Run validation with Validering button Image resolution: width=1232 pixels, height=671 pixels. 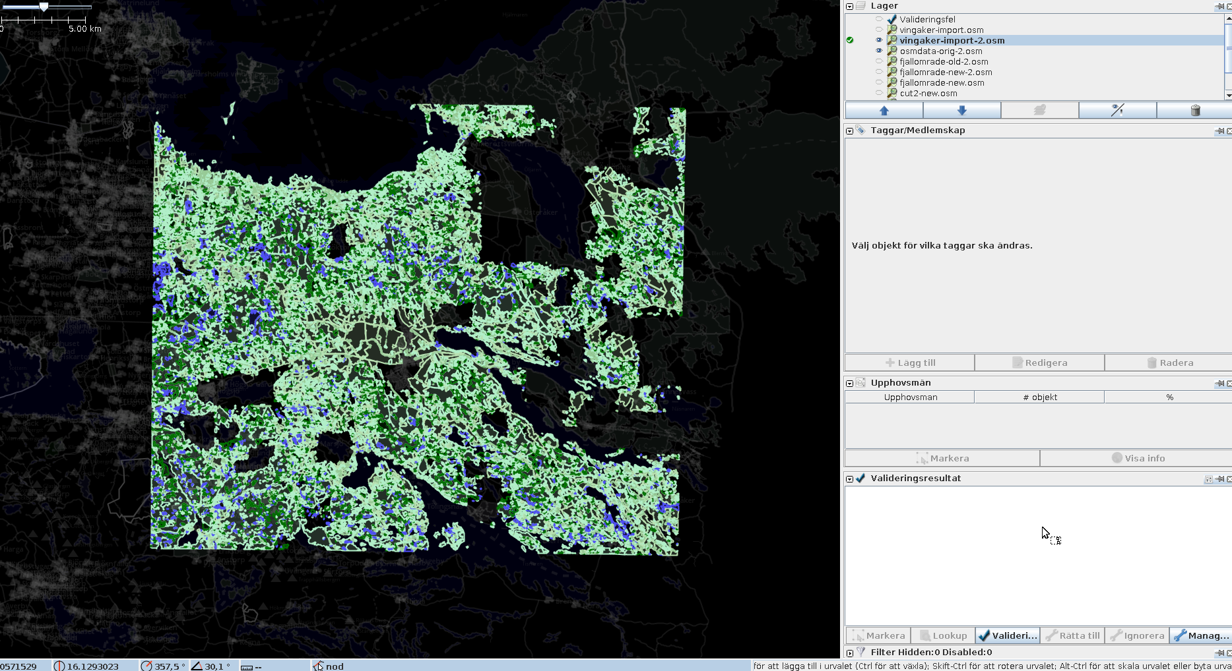(x=1007, y=635)
